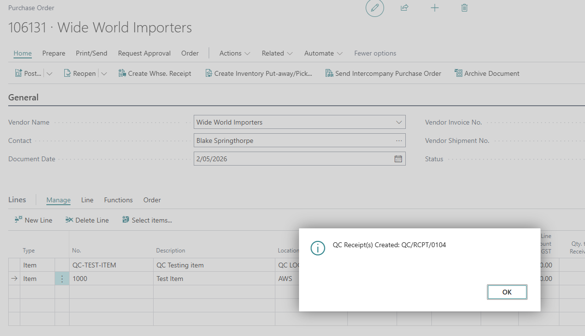Open row options for item 1000

pos(62,279)
